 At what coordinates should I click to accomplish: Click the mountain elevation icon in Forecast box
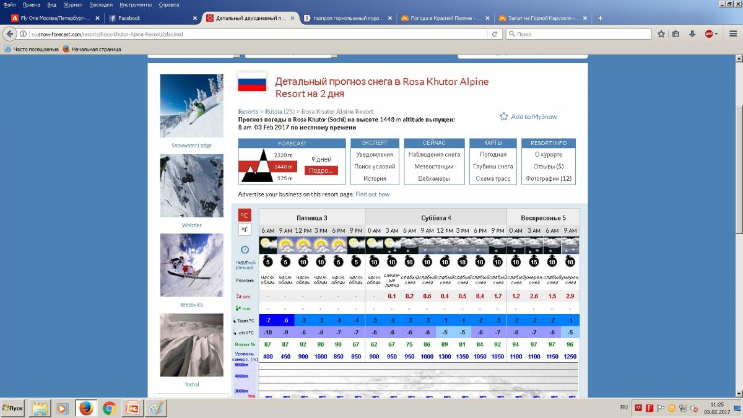(x=256, y=166)
